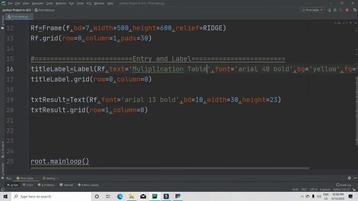Click the red Stop icon in toolbar
The width and height of the screenshot is (358, 201).
click(x=347, y=10)
